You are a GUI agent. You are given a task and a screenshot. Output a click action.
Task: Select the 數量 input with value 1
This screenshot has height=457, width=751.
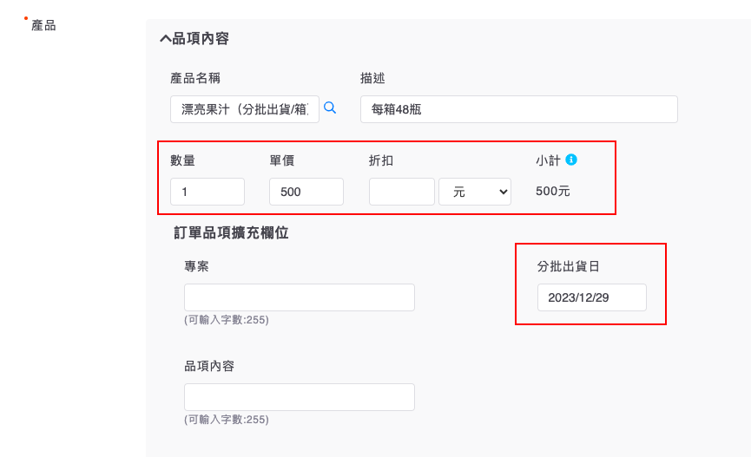[208, 192]
